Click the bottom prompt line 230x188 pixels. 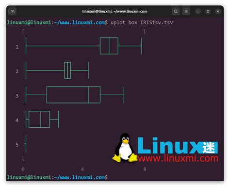(x=57, y=177)
